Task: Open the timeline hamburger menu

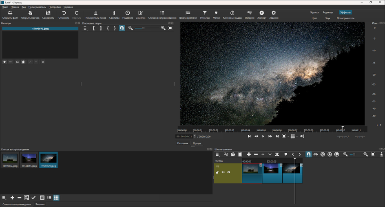Action: click(x=218, y=154)
